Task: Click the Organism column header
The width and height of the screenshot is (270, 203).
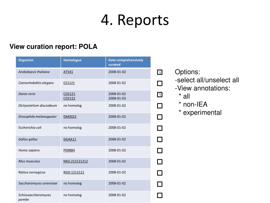Action: click(38, 62)
